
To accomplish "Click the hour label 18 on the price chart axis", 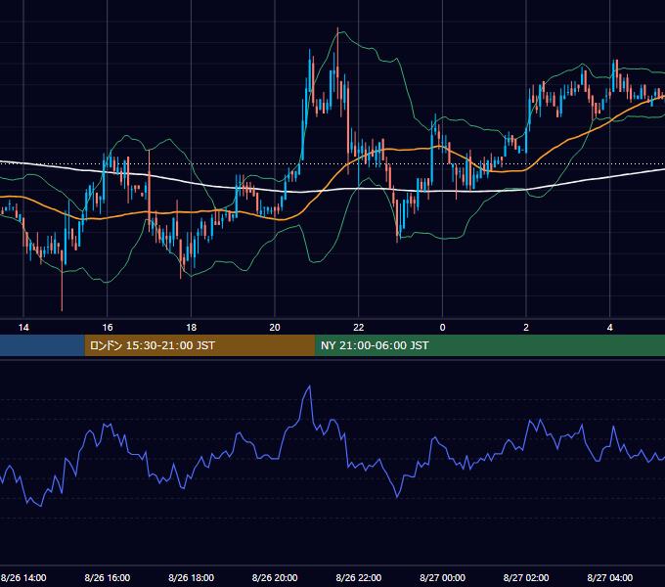I will point(192,328).
